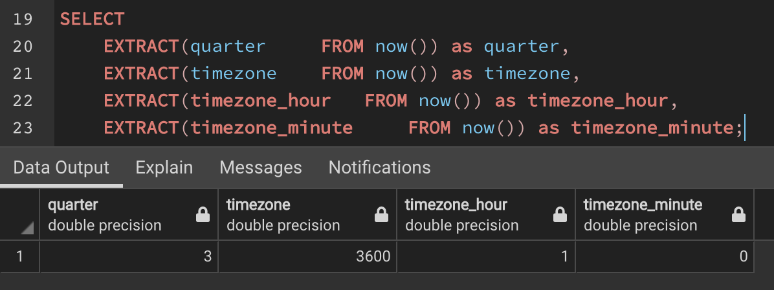Select row number 1 in results
Screen dimensions: 774x290
(x=19, y=256)
